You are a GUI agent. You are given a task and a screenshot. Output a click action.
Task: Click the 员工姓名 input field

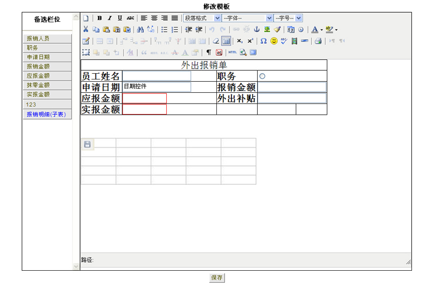pos(157,76)
